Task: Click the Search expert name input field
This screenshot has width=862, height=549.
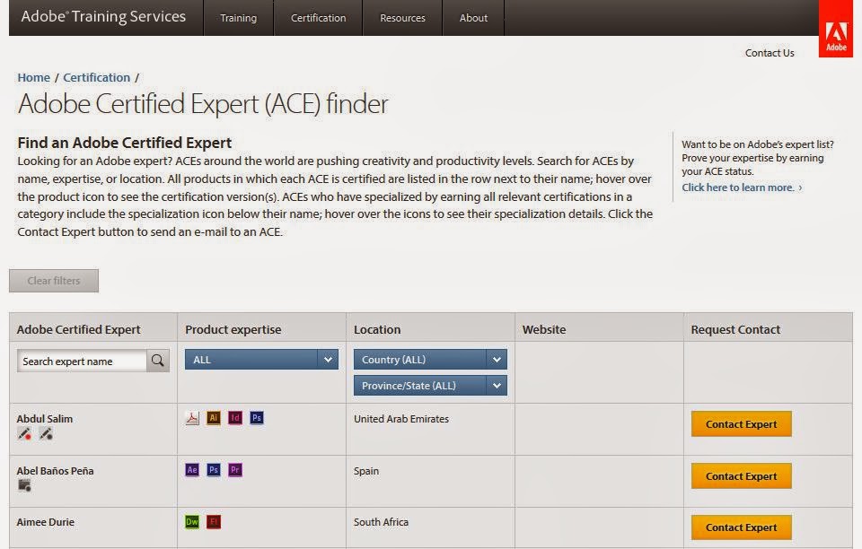Action: (79, 359)
